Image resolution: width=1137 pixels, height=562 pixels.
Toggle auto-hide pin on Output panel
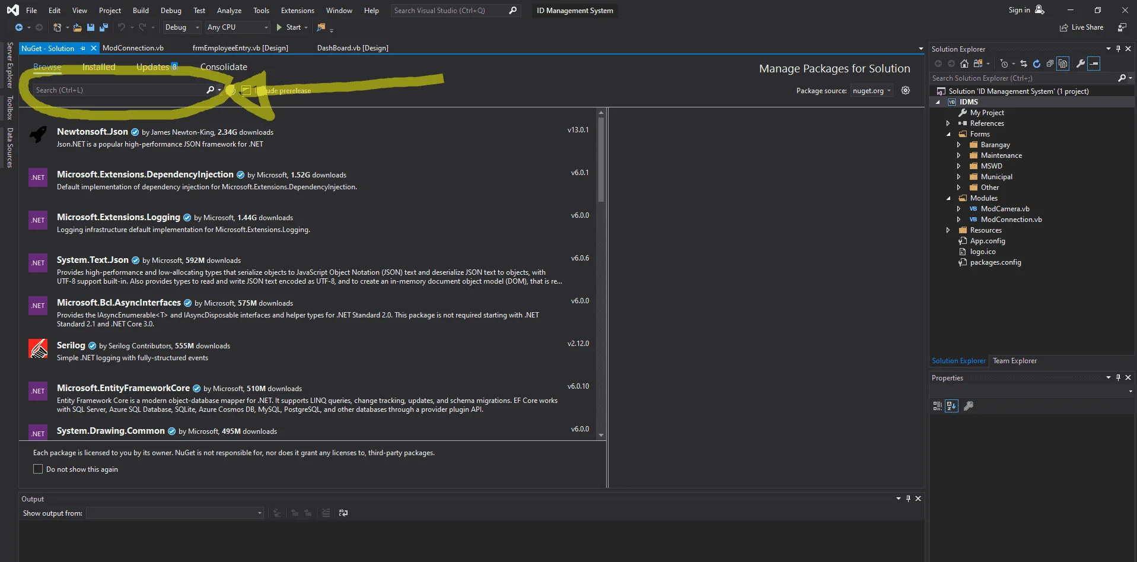point(908,499)
